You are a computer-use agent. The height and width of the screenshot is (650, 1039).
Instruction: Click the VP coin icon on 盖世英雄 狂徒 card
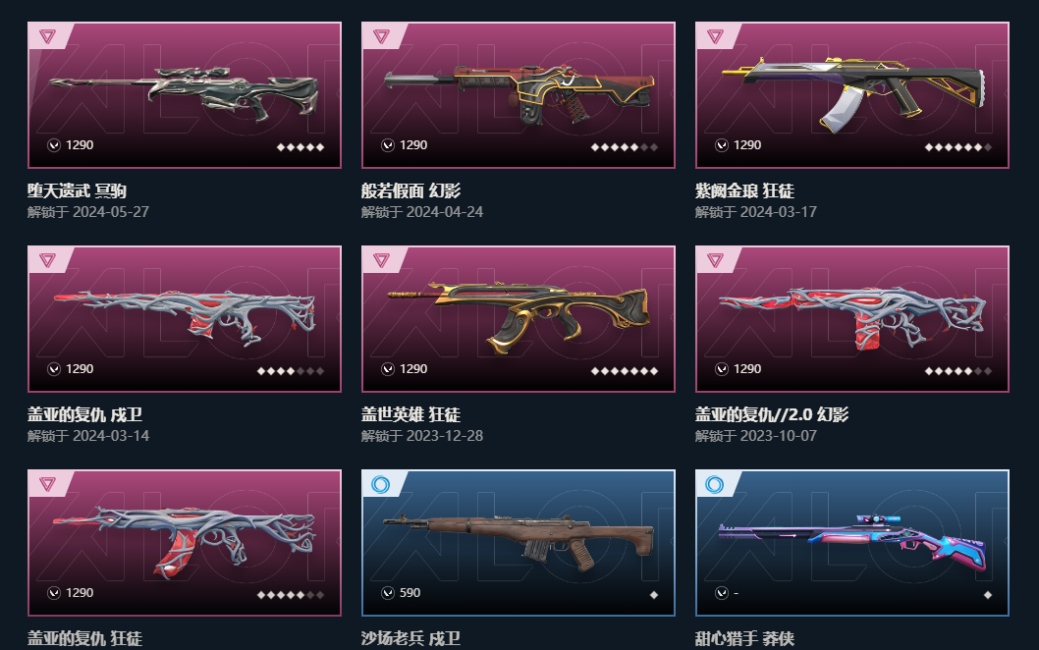pos(388,369)
